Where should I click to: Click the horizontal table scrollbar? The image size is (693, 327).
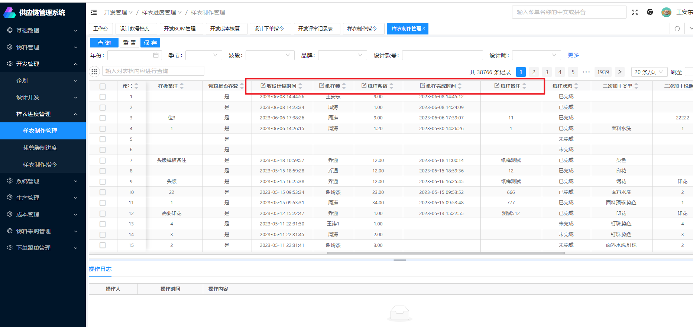(445, 253)
